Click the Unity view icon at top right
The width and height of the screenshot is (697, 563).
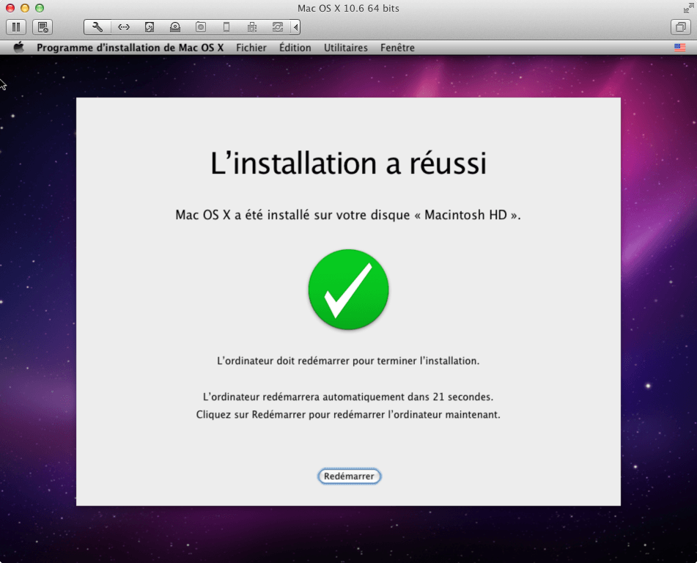(681, 28)
